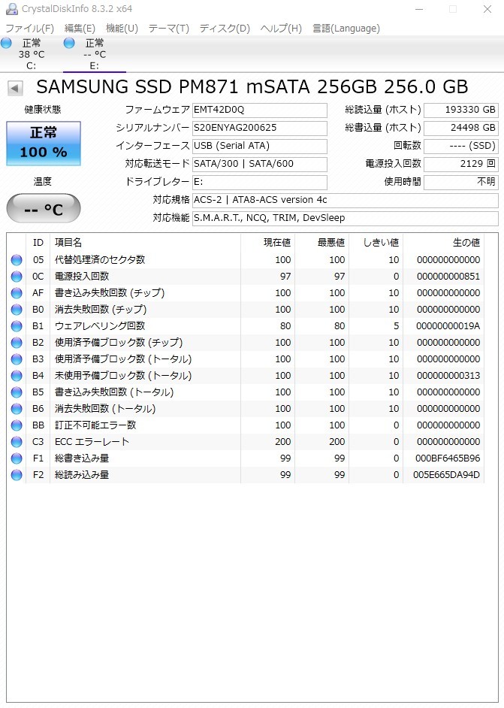Click the serial number field S20ENYAG200625

point(259,128)
